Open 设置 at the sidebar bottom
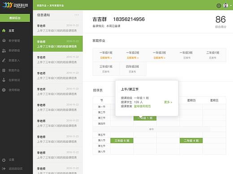233x174 pixels. 12,160
